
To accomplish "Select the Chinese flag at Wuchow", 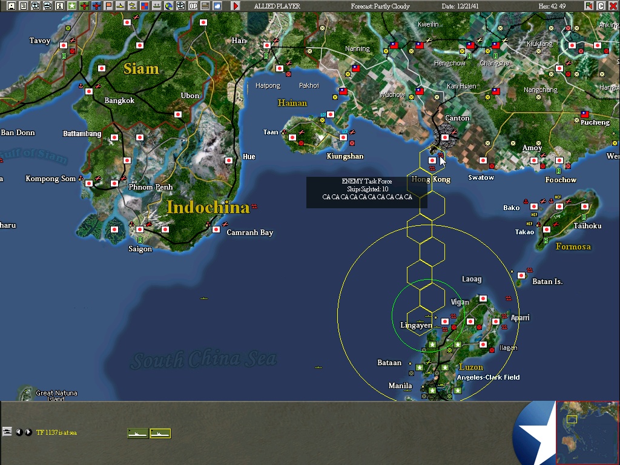I will [x=420, y=91].
